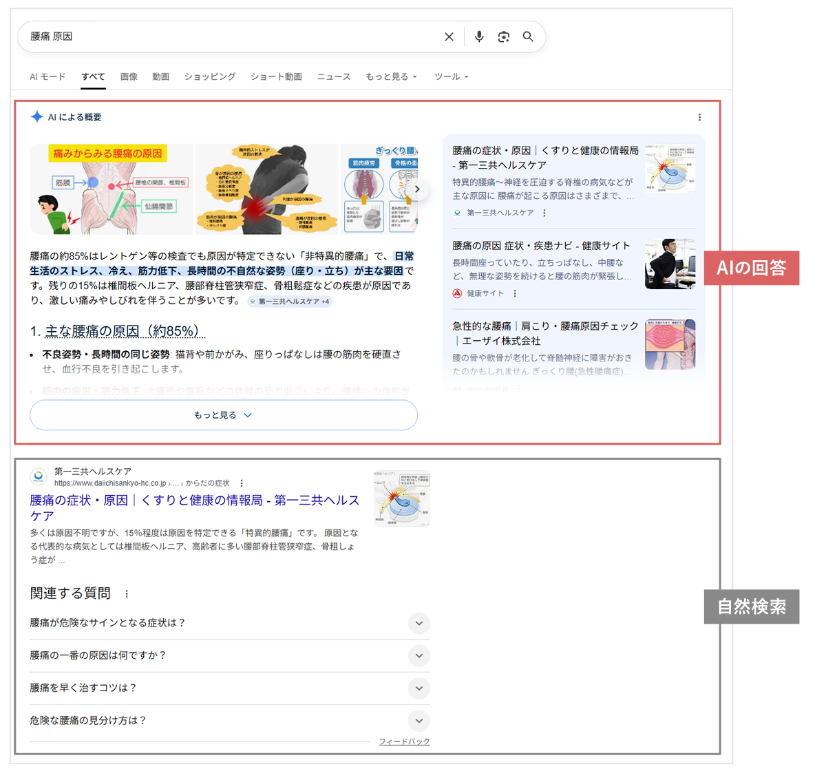The height and width of the screenshot is (780, 826).
Task: Open もっと見る tab dropdown in navigation
Action: (x=390, y=77)
